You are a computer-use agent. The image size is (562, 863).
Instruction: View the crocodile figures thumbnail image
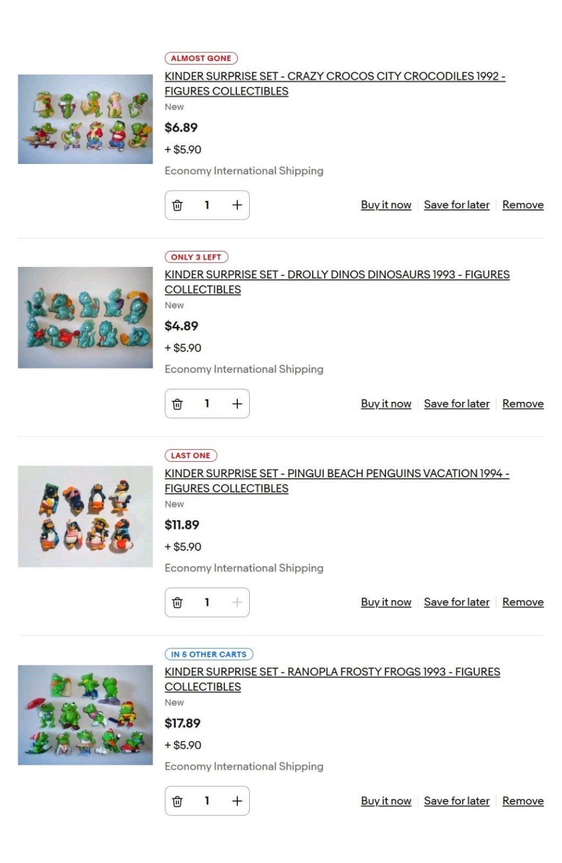pos(85,119)
